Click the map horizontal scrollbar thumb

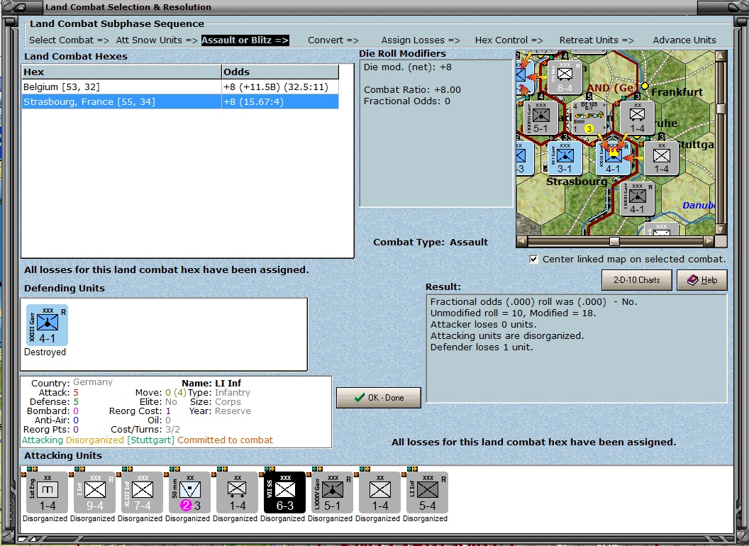[x=615, y=241]
